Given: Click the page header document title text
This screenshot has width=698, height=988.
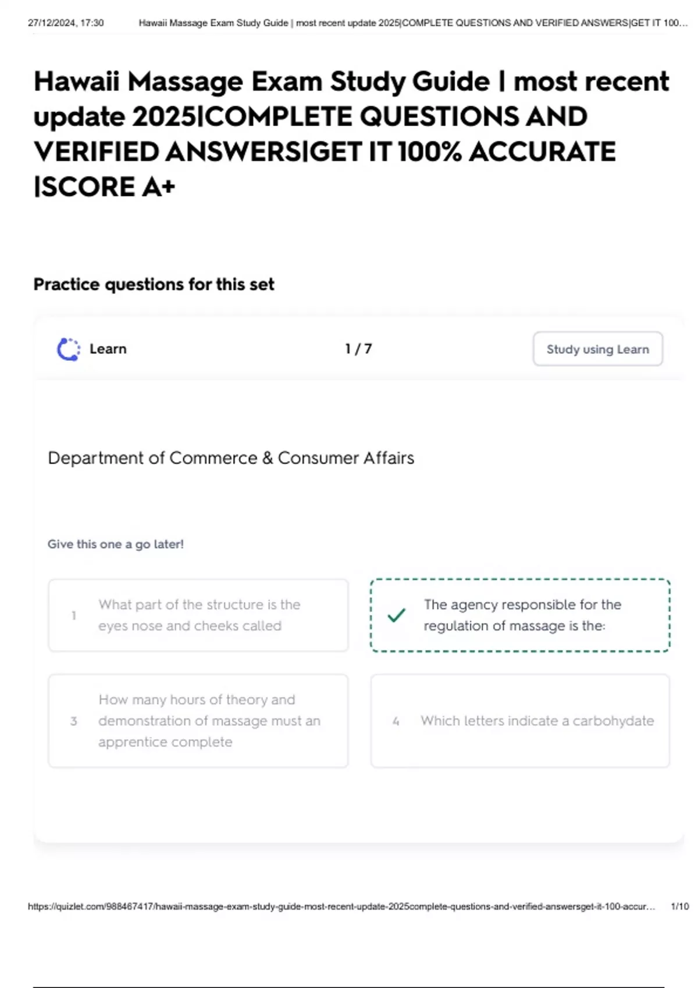Looking at the screenshot, I should click(414, 23).
